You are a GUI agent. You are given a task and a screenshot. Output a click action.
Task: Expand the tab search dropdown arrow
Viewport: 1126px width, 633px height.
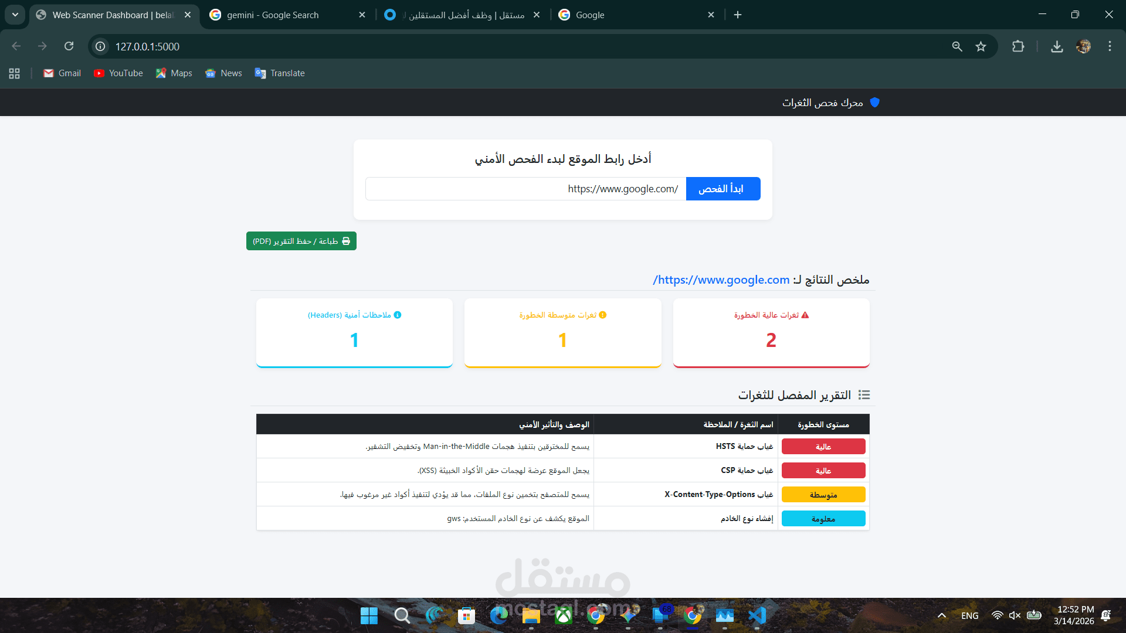click(x=15, y=15)
